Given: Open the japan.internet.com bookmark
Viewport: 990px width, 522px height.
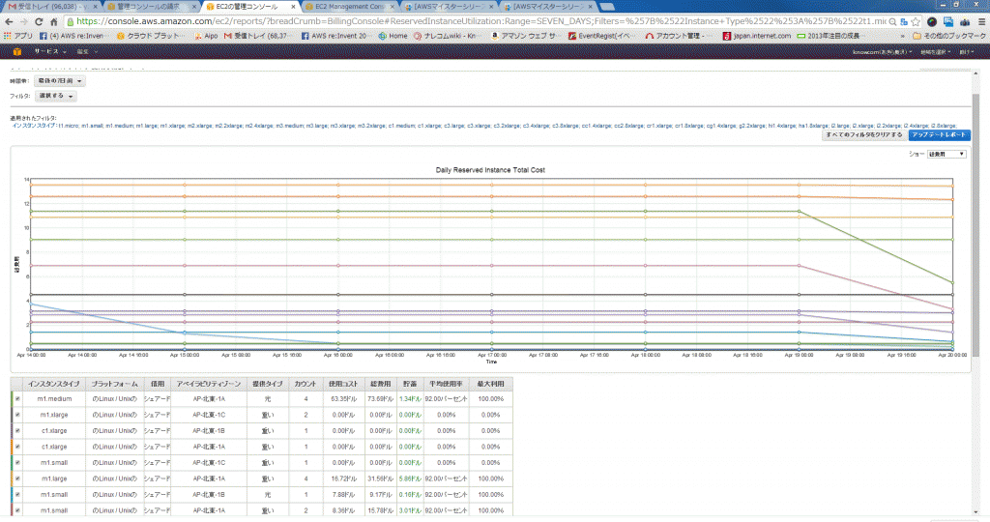Looking at the screenshot, I should [756, 36].
